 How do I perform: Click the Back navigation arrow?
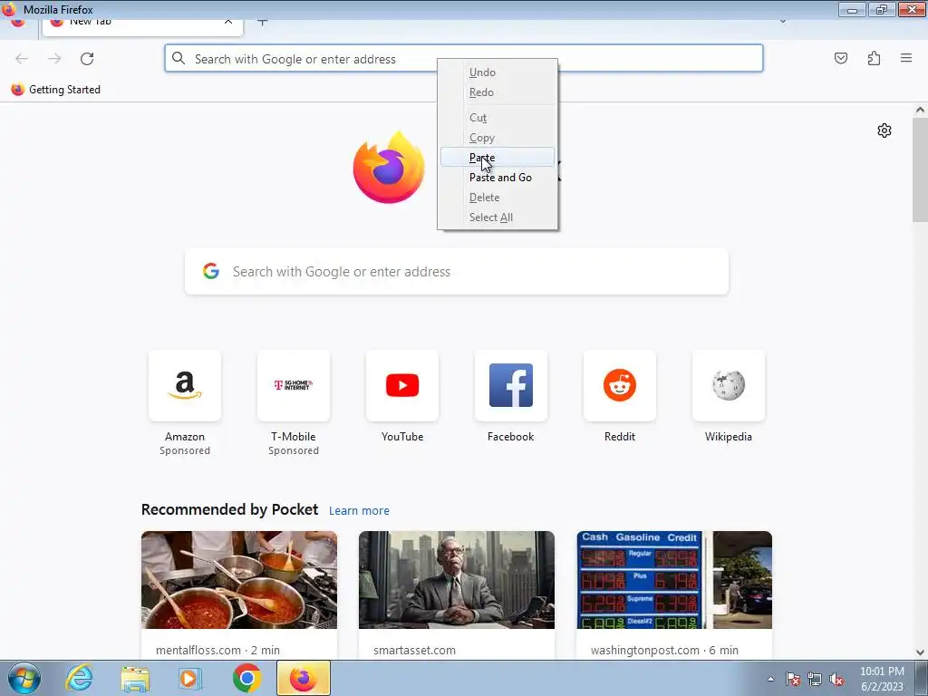[x=22, y=58]
